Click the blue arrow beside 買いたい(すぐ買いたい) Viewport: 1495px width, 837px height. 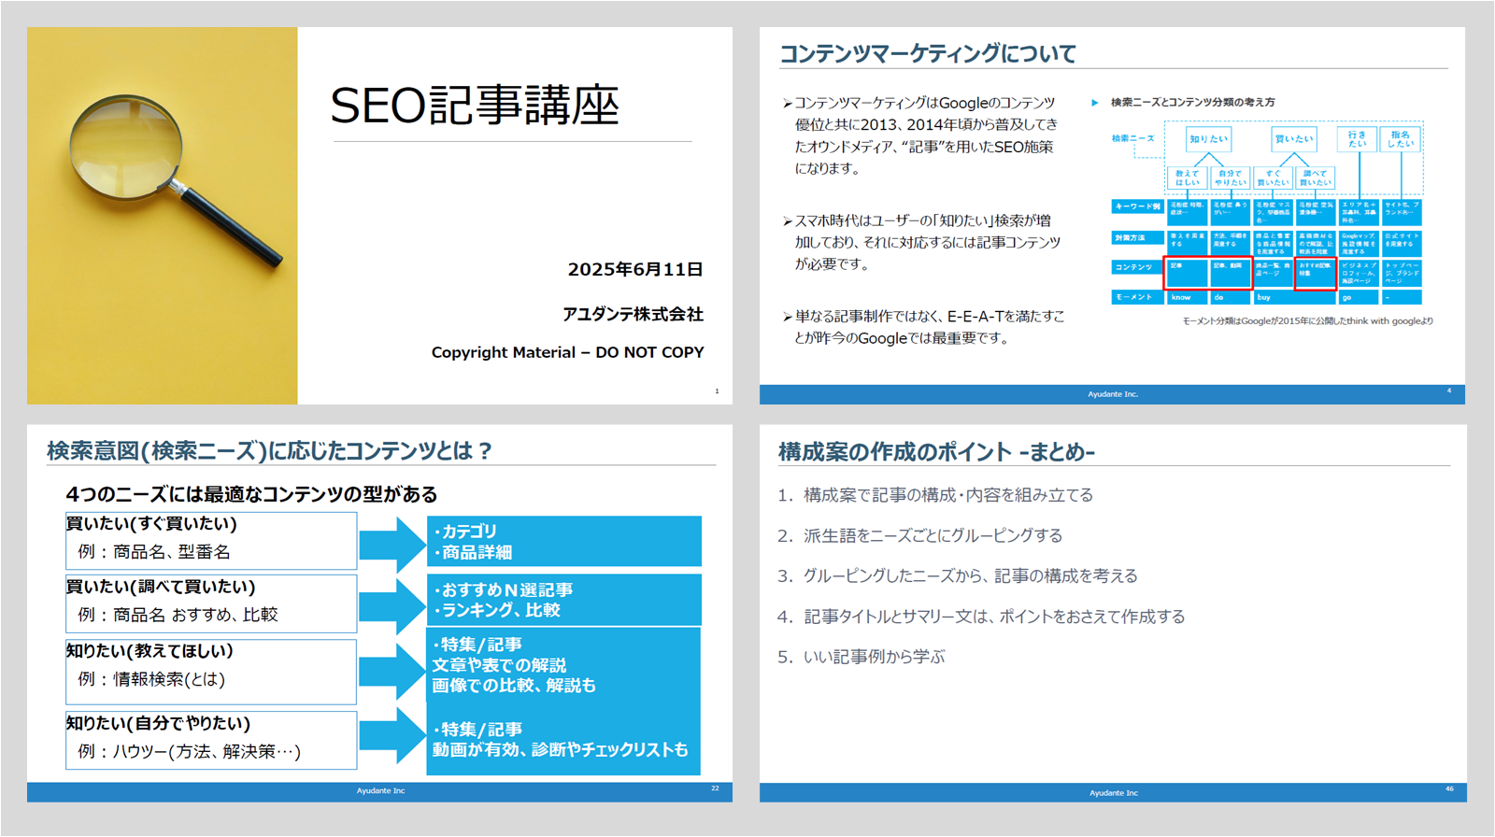coord(392,544)
